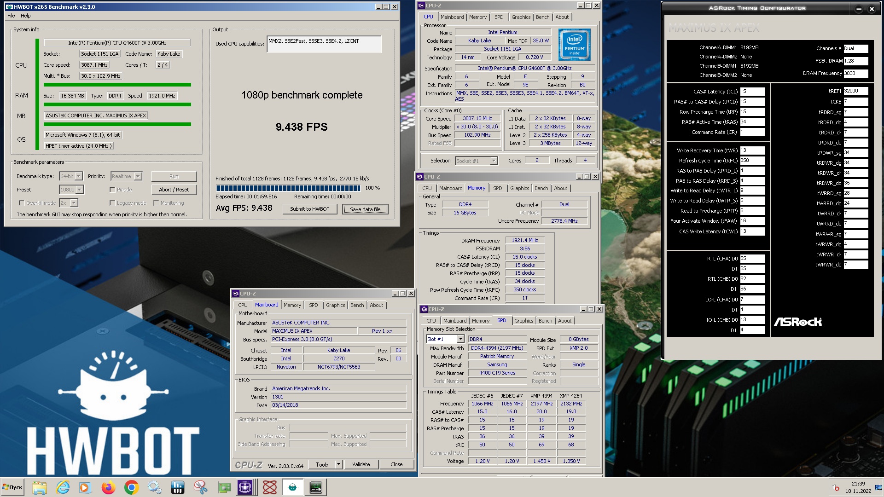Screen dimensions: 884x497
Task: Click the title icon of CPU-Z Memory-tab window
Action: tap(419, 177)
